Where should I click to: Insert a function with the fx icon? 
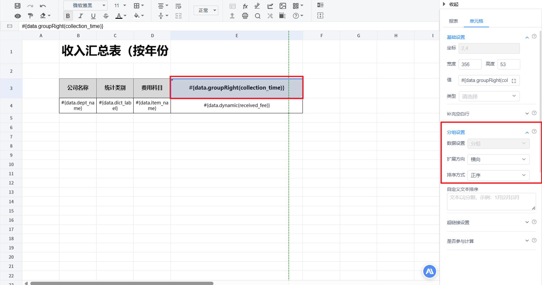245,6
